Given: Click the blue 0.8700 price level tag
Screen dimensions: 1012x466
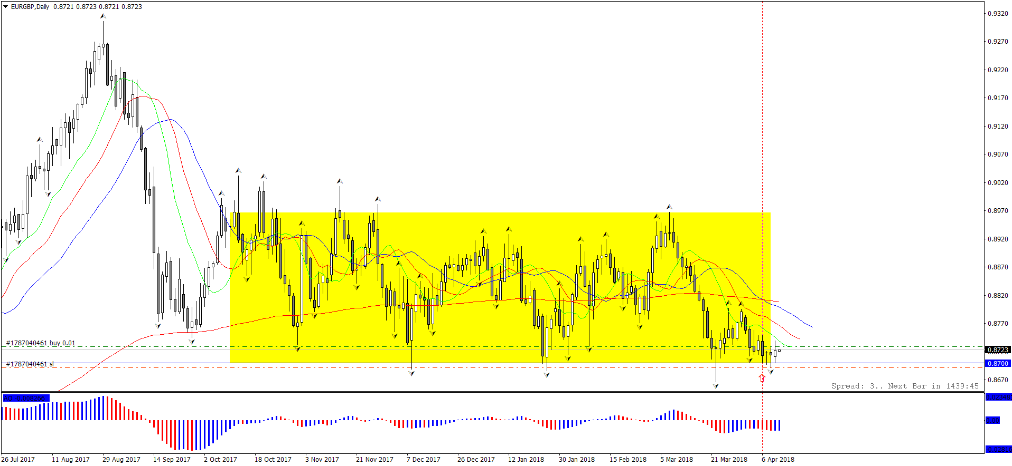Looking at the screenshot, I should (998, 364).
